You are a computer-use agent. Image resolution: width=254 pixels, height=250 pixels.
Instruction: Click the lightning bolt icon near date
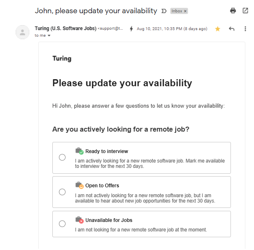131,29
